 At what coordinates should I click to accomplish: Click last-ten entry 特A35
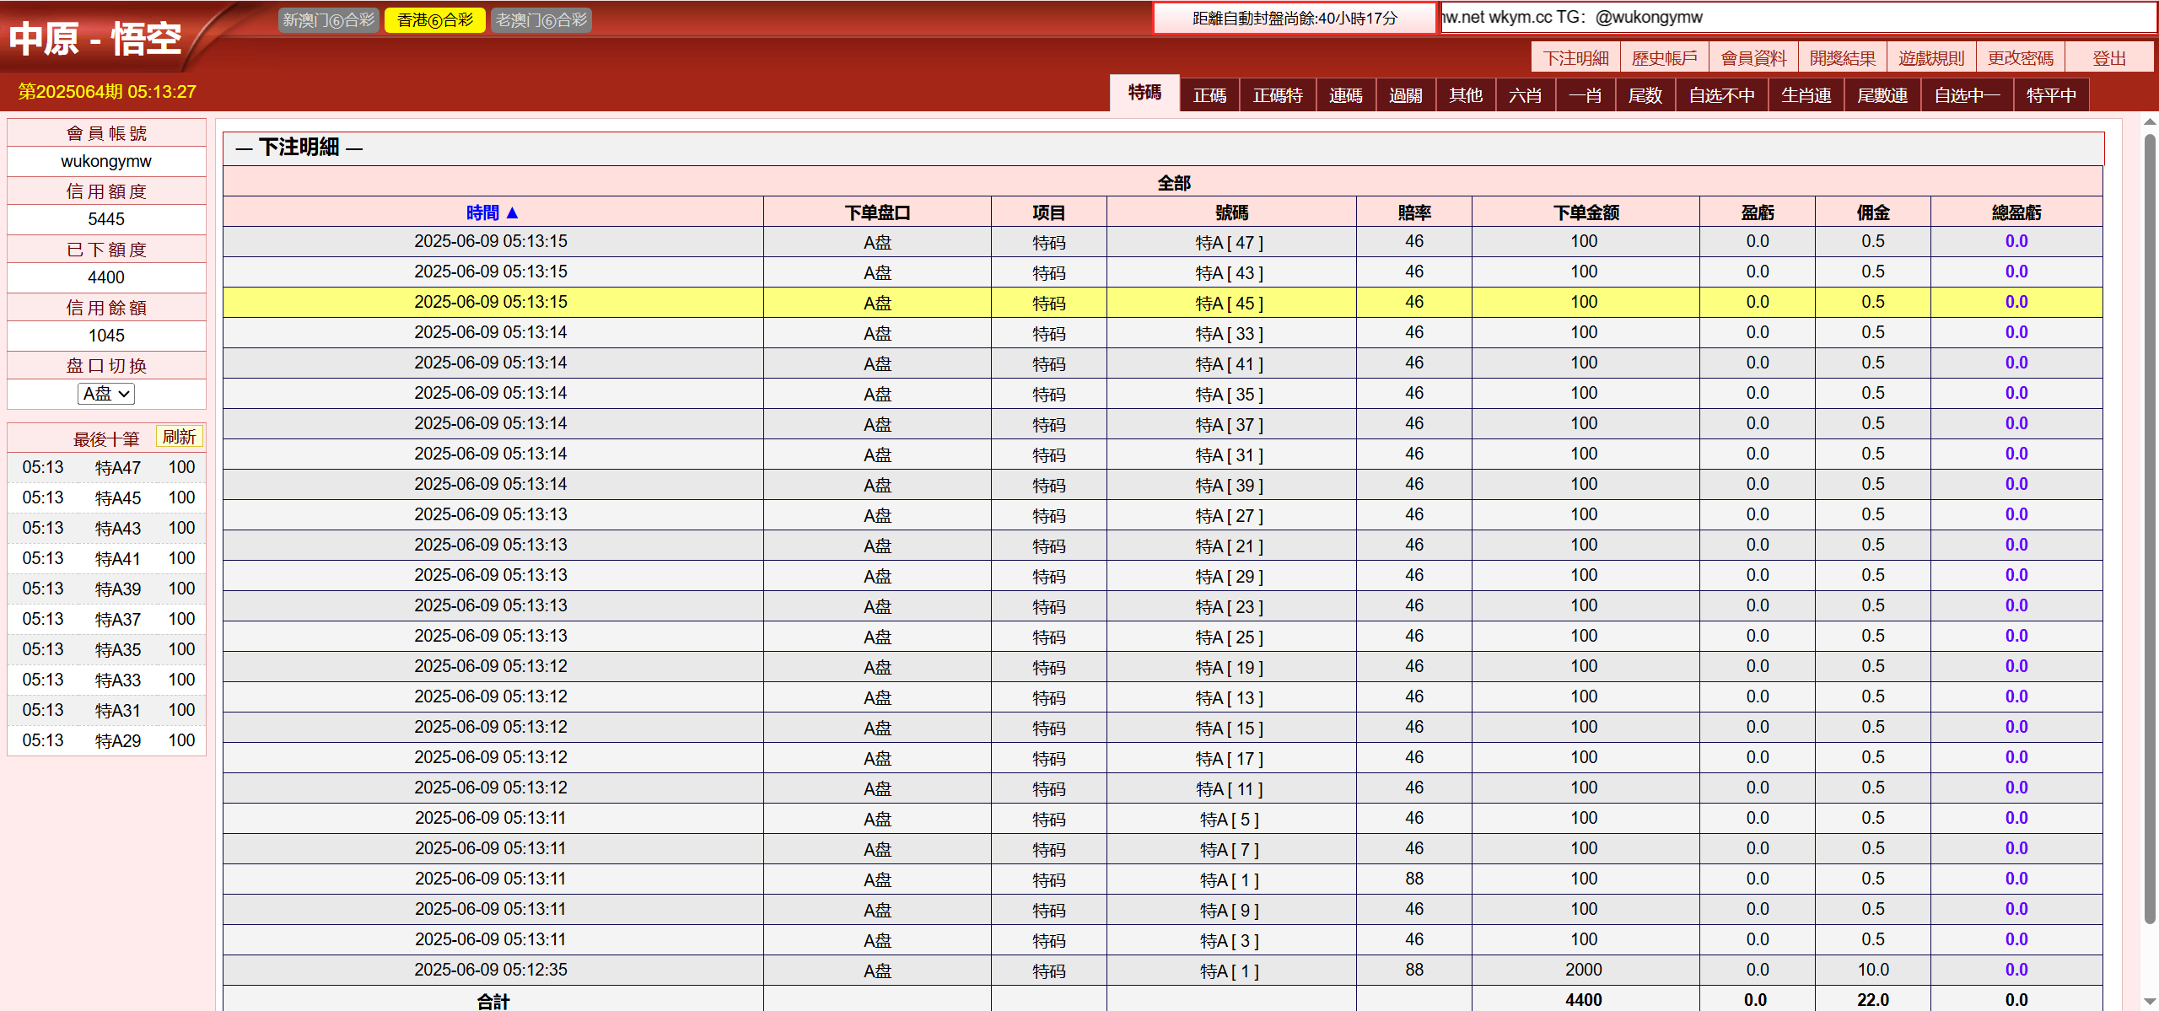(118, 650)
